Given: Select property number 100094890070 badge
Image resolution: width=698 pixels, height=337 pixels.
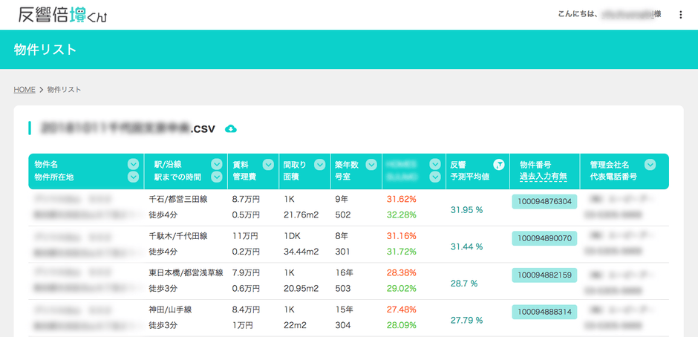Looking at the screenshot, I should (x=544, y=238).
